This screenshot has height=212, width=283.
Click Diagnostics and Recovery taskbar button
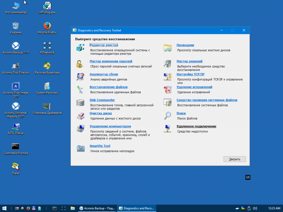pyautogui.click(x=137, y=208)
